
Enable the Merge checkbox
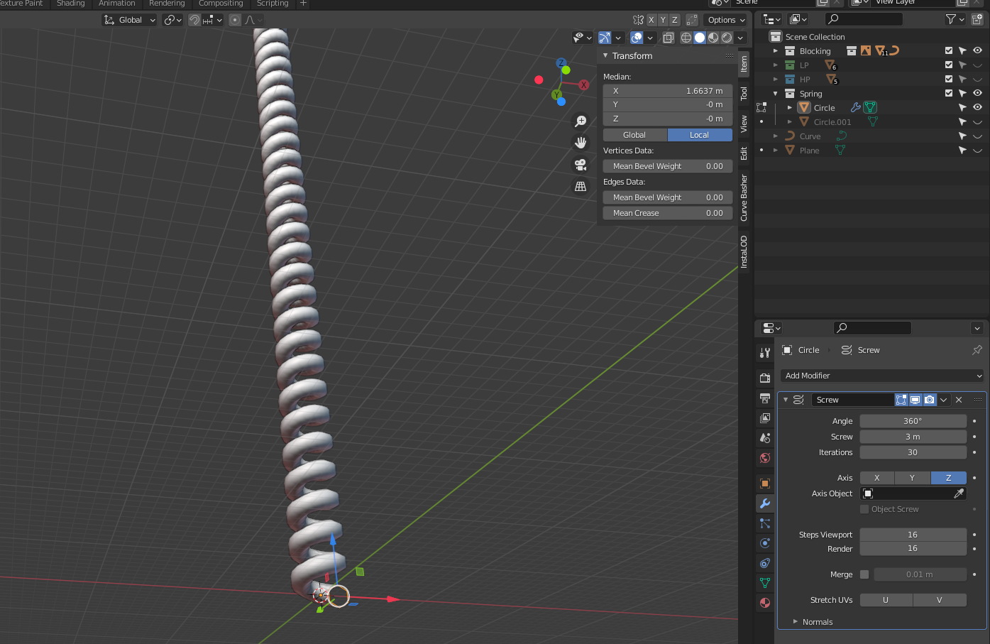pyautogui.click(x=864, y=574)
